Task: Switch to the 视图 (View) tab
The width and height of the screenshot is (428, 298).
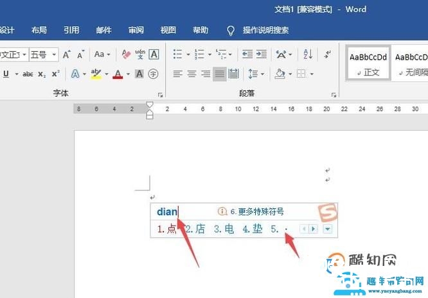Action: [168, 30]
